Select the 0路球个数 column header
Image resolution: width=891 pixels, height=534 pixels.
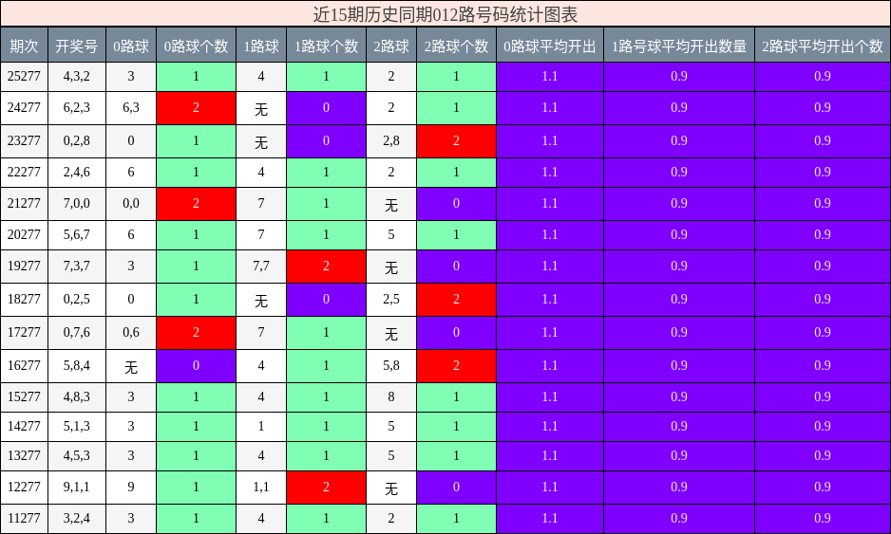196,45
